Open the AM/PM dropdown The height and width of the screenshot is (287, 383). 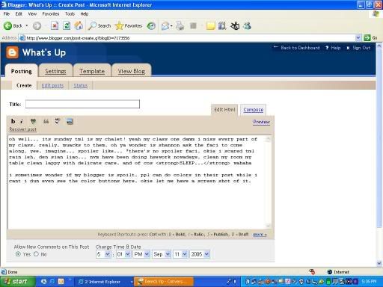point(141,254)
